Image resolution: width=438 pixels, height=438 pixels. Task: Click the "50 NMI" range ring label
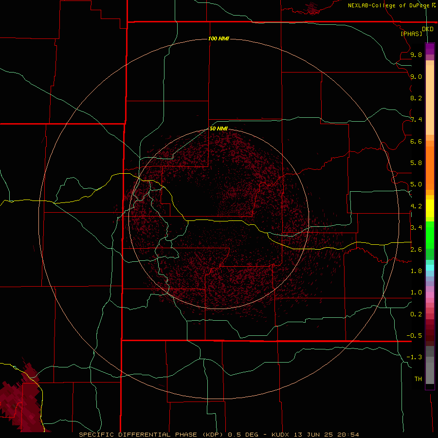click(x=219, y=128)
